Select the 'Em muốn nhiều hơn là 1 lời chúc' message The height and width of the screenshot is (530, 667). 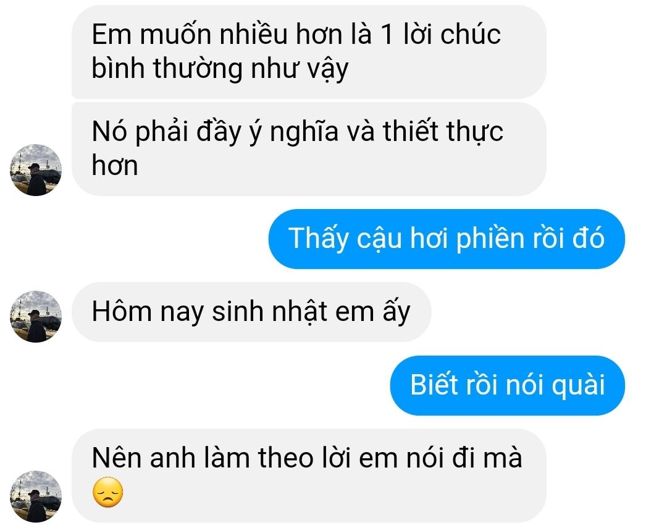[309, 52]
